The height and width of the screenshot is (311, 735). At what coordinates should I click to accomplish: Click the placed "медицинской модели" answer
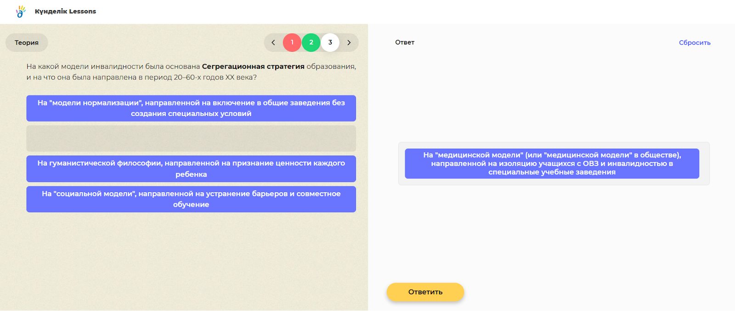click(552, 164)
